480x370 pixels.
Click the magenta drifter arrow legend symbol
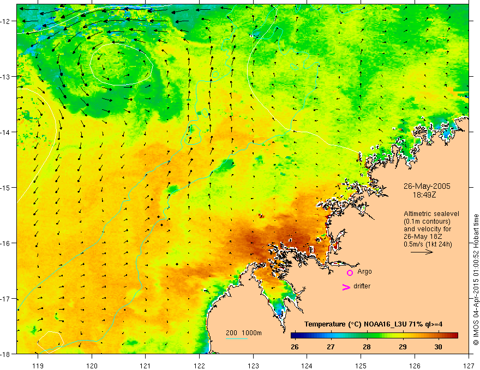346,287
